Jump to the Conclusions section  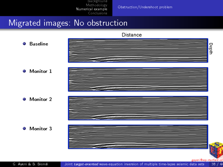98,13
